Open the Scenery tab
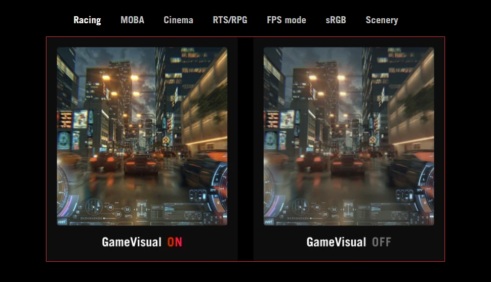491x282 pixels. pos(382,20)
